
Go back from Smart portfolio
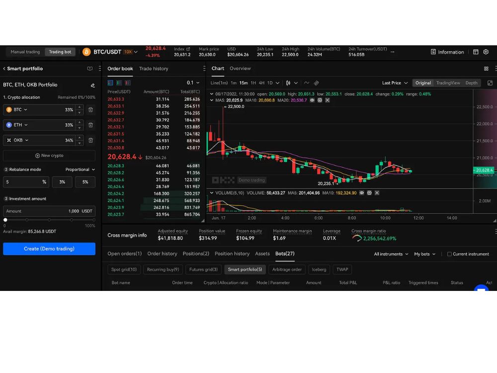[4, 69]
